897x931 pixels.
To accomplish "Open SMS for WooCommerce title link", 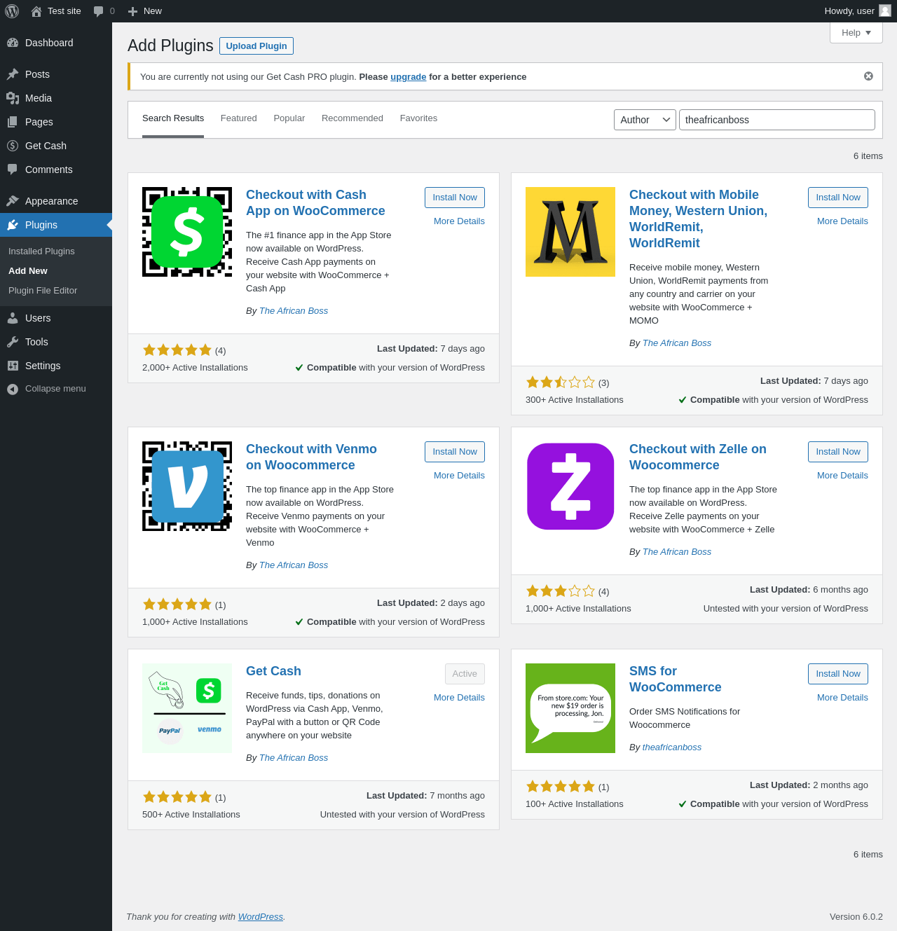I will coord(676,679).
